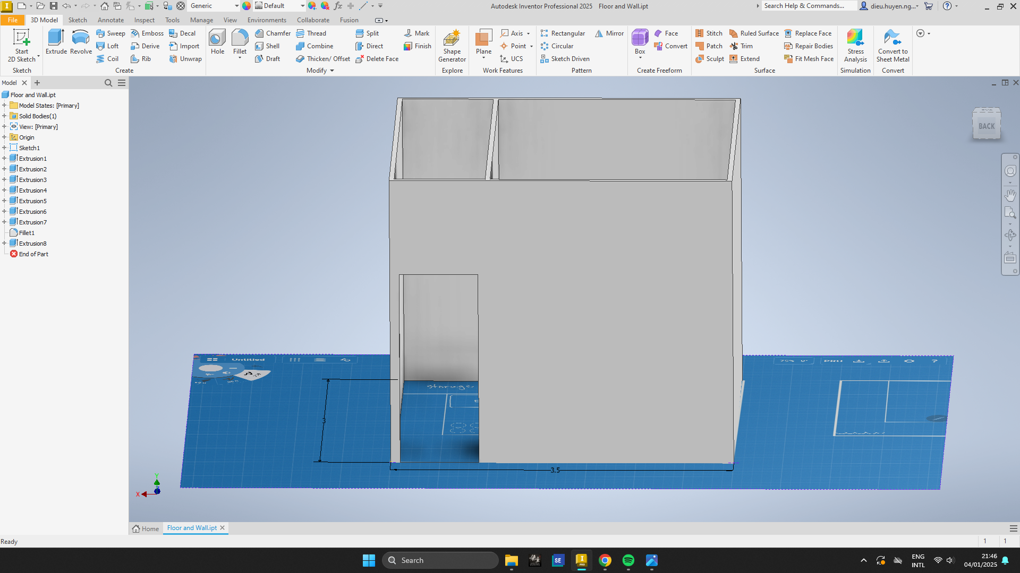Choose Circular pattern tool

coord(557,46)
